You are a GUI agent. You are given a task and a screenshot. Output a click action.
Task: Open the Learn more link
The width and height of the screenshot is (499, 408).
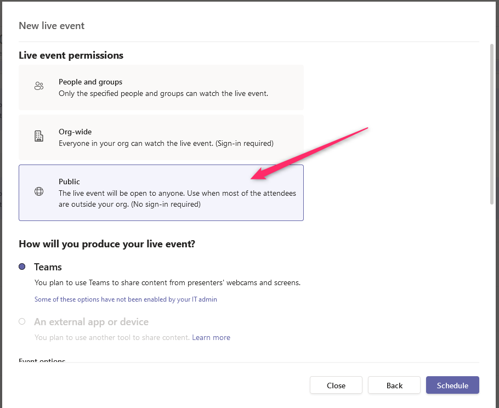coord(211,337)
